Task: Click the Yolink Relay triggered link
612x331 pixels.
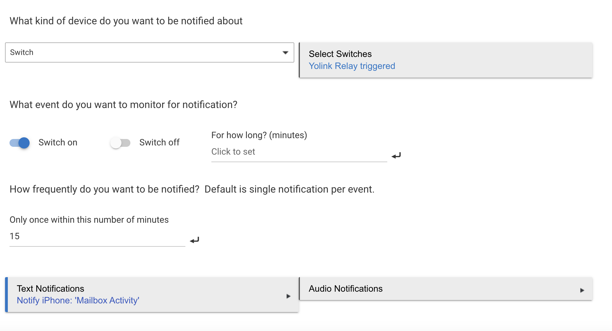Action: [352, 66]
